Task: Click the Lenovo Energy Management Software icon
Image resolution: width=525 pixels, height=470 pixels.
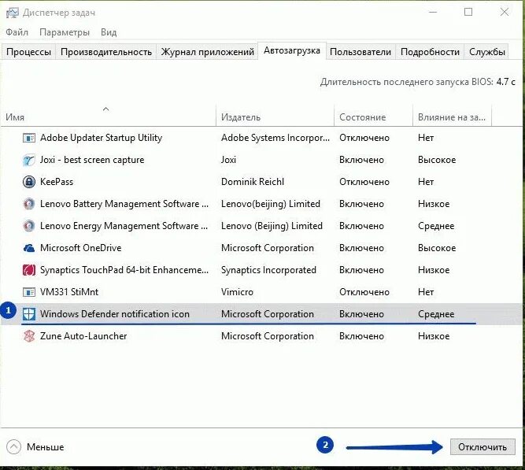Action: pyautogui.click(x=29, y=226)
